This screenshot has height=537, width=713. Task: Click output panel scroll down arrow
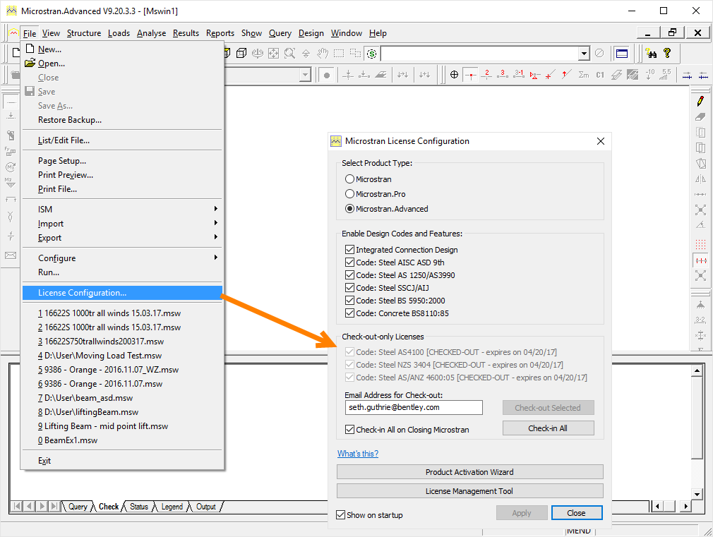coord(697,494)
